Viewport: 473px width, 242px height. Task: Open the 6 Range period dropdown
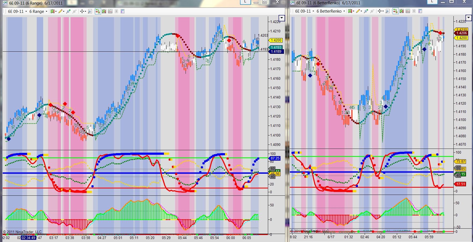[x=38, y=11]
